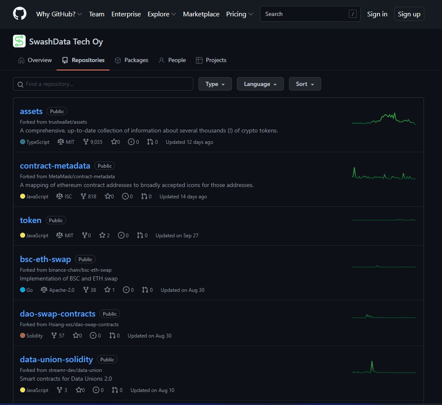Open the data-union-solidity repository

[x=56, y=359]
